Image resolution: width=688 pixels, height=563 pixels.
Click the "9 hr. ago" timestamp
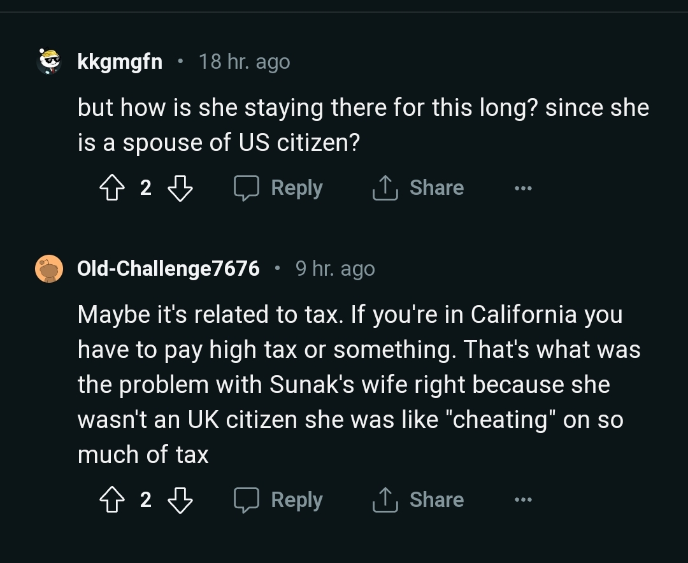(335, 269)
